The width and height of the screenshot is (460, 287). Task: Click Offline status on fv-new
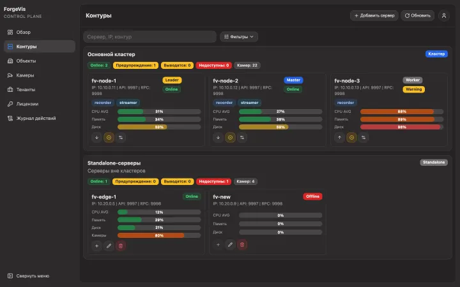312,196
